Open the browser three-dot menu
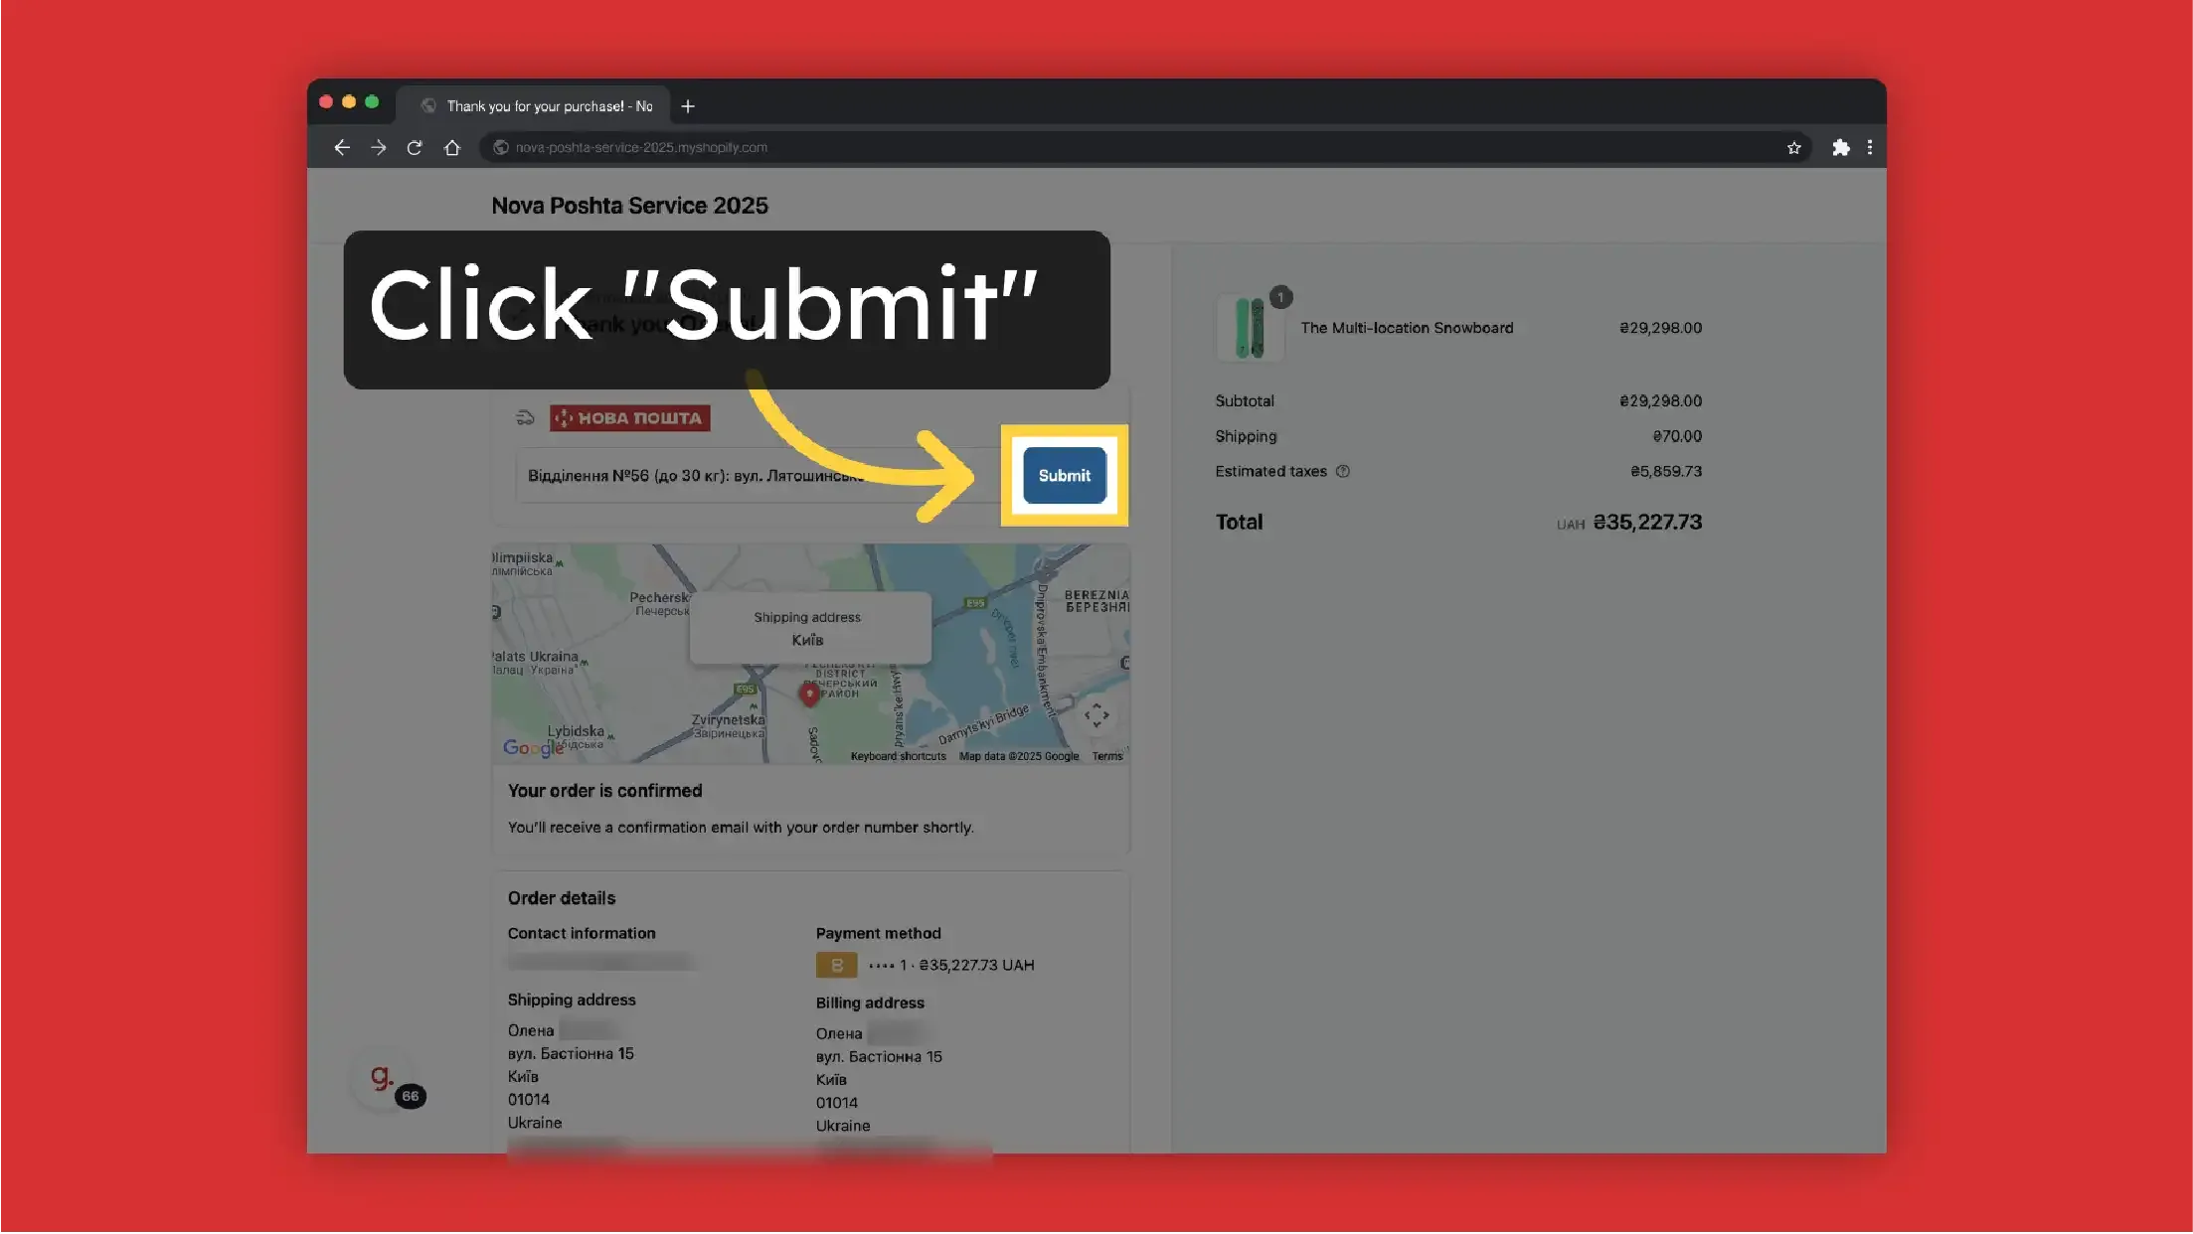Viewport: 2193px width, 1234px height. [x=1870, y=147]
